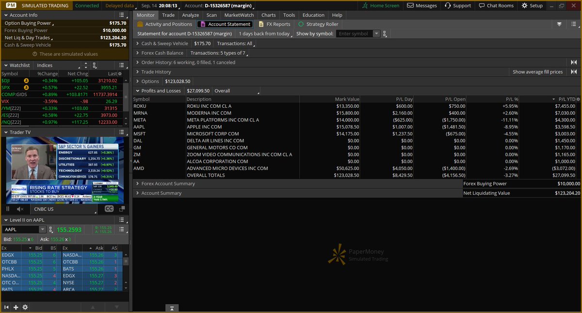This screenshot has height=313, width=582.
Task: Click the VIX row in the Watchlist
Action: tap(61, 101)
